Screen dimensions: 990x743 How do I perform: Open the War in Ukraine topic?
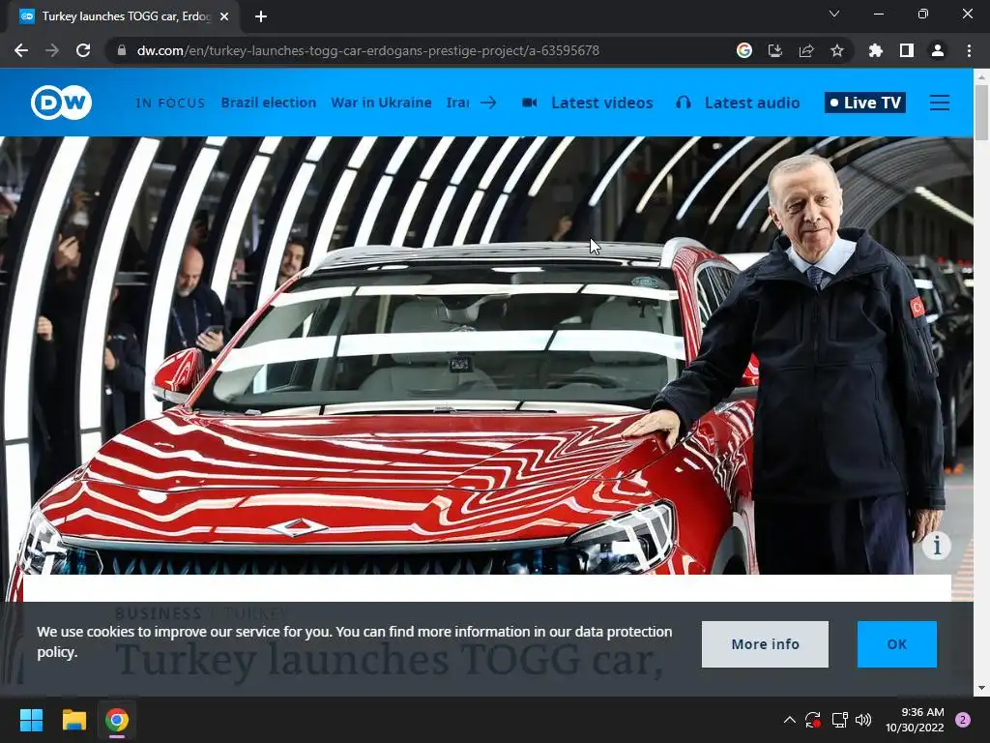pos(381,103)
